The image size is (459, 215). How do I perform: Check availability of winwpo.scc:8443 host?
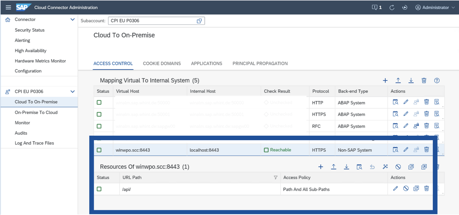[395, 150]
